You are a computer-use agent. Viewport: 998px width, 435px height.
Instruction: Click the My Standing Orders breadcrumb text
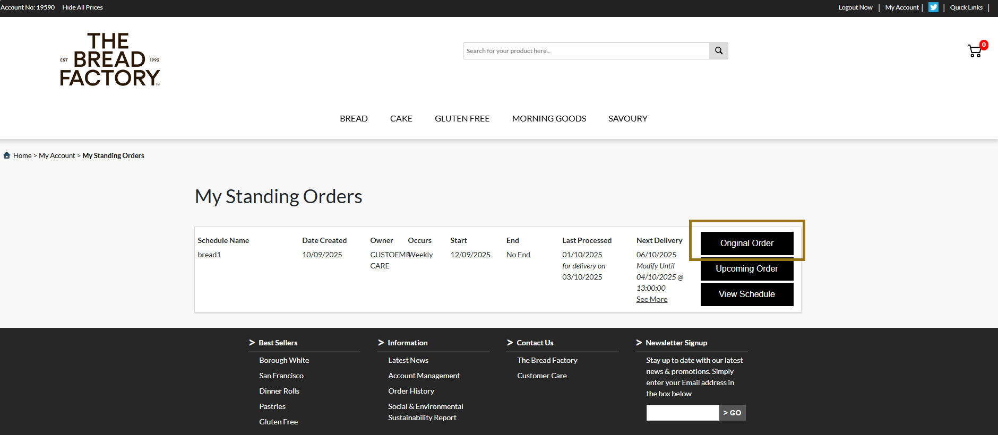[x=114, y=155]
